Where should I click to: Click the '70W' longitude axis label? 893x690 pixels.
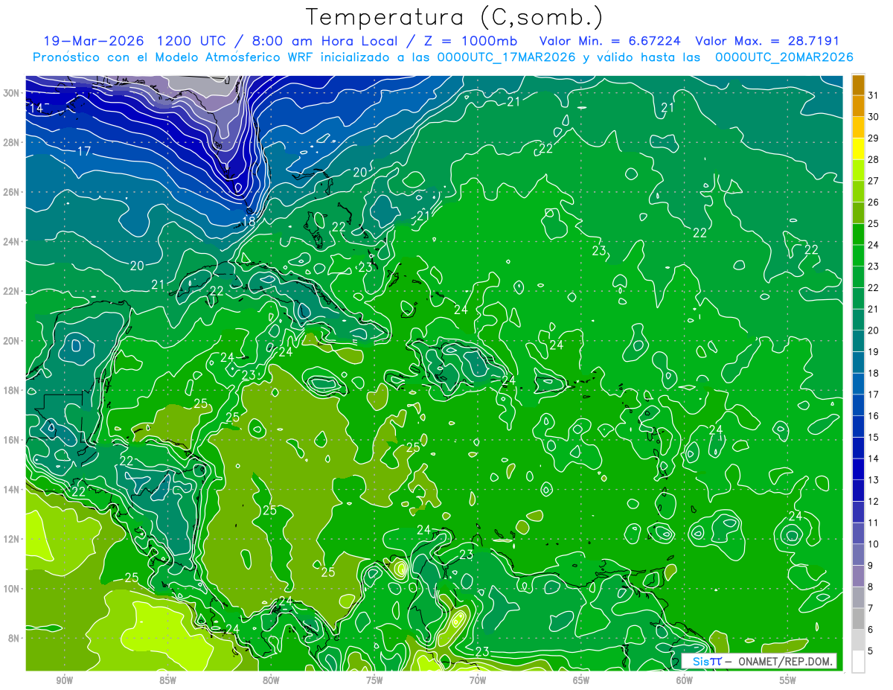(478, 680)
